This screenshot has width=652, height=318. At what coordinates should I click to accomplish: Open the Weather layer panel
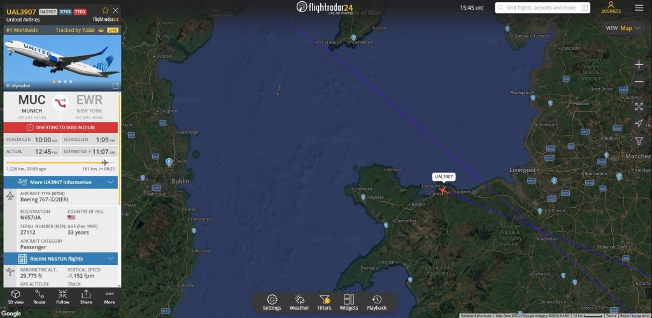299,302
